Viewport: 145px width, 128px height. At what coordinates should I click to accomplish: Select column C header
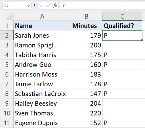point(122,16)
